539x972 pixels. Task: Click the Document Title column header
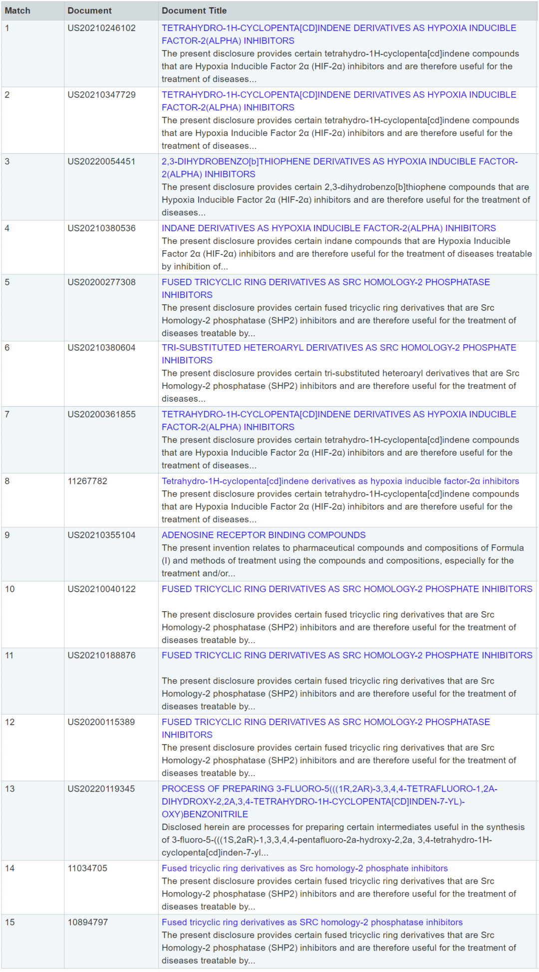pyautogui.click(x=194, y=10)
